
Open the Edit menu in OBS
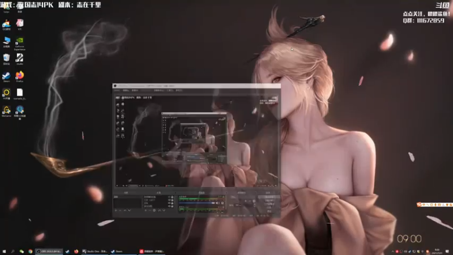pos(126,91)
